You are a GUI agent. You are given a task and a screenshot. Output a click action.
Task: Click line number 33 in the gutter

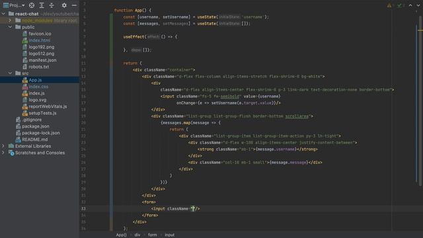[x=83, y=209]
